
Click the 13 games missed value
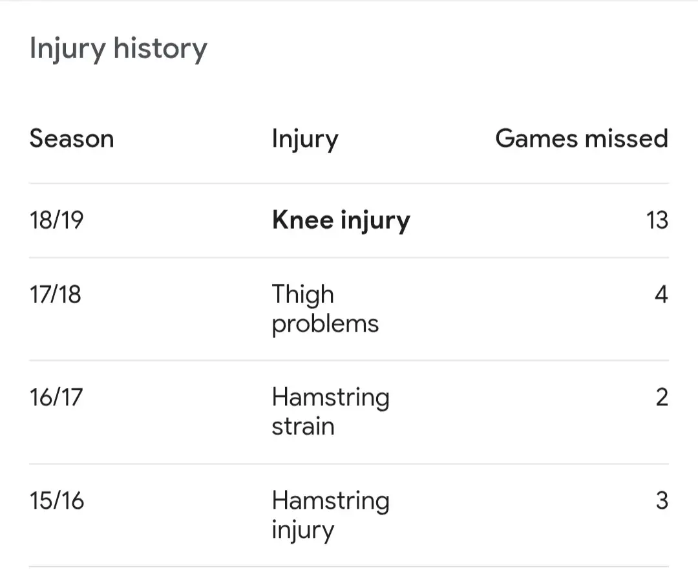(x=657, y=220)
